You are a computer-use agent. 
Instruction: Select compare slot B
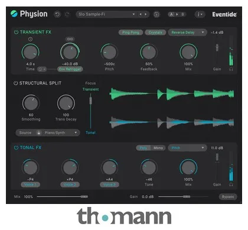[x=182, y=14]
